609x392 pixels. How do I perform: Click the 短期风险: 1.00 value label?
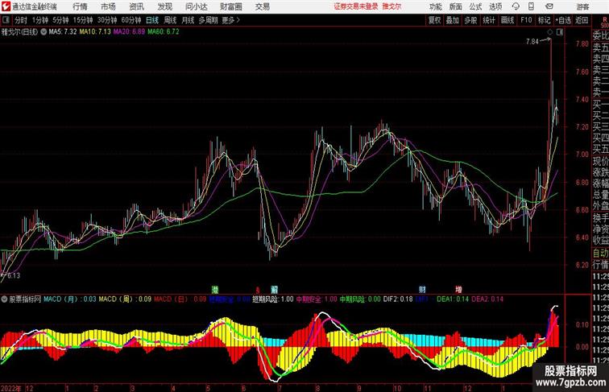273,299
